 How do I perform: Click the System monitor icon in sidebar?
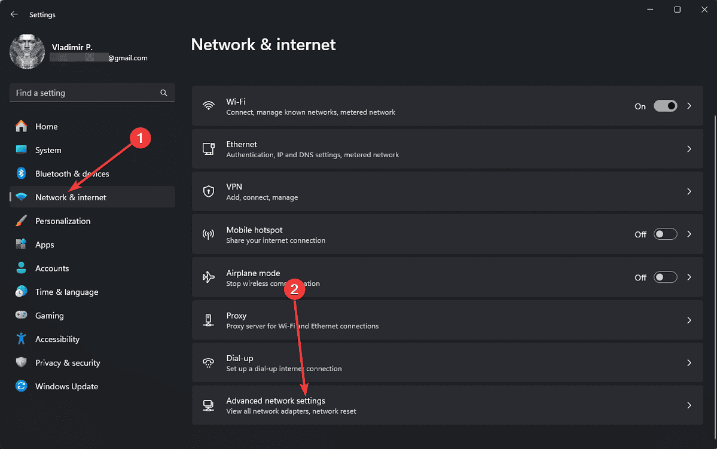(x=21, y=149)
